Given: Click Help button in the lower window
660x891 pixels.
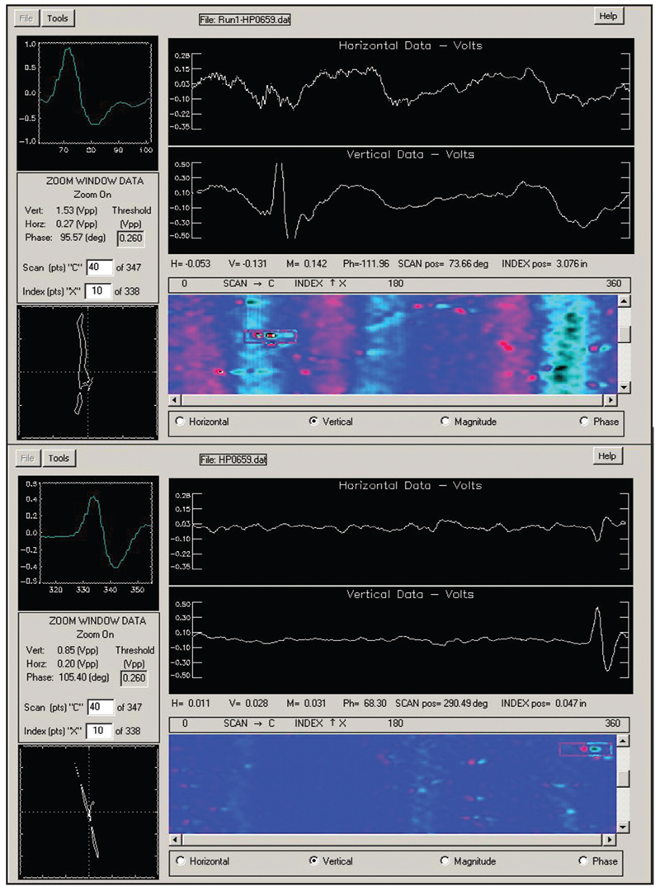Looking at the screenshot, I should 609,456.
